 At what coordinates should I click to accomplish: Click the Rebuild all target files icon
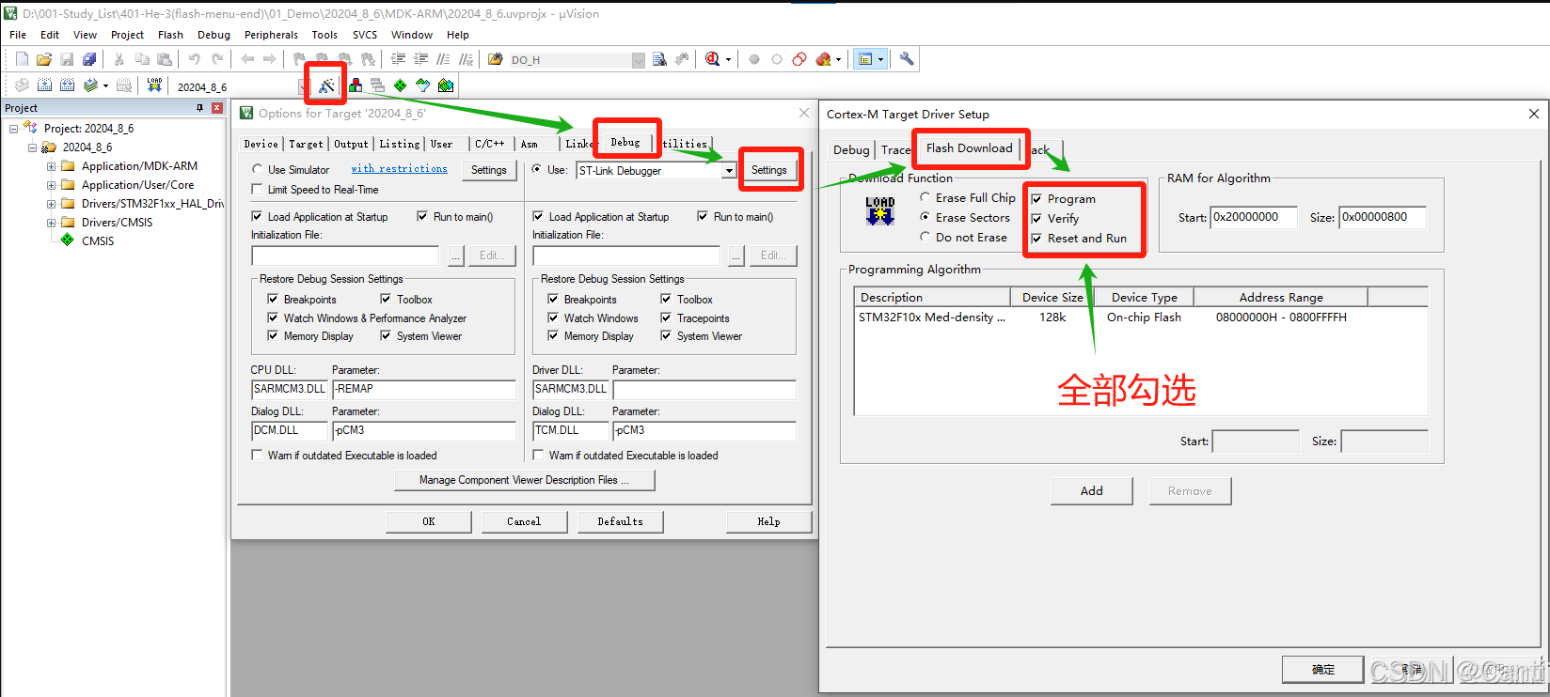pos(67,85)
